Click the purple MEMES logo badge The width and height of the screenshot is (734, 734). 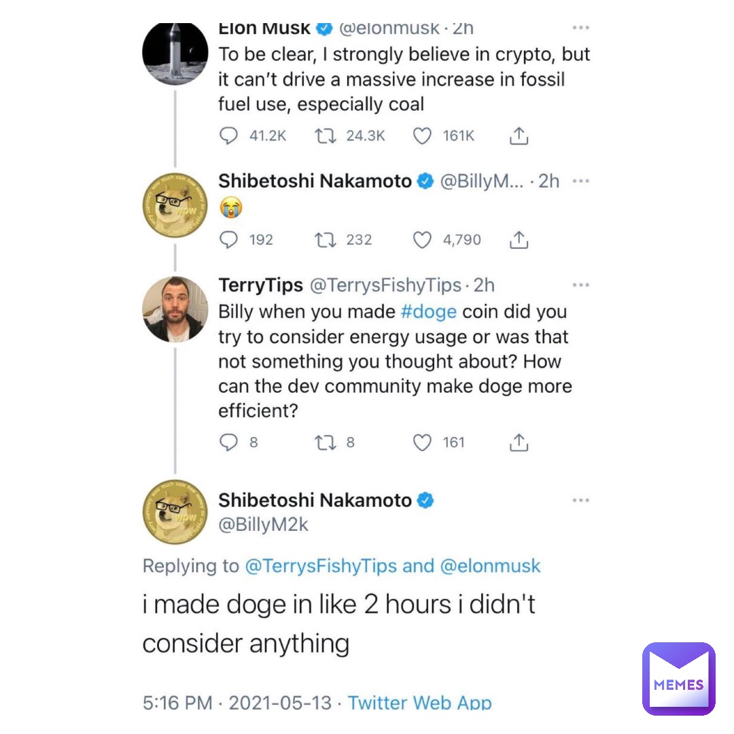[x=678, y=679]
